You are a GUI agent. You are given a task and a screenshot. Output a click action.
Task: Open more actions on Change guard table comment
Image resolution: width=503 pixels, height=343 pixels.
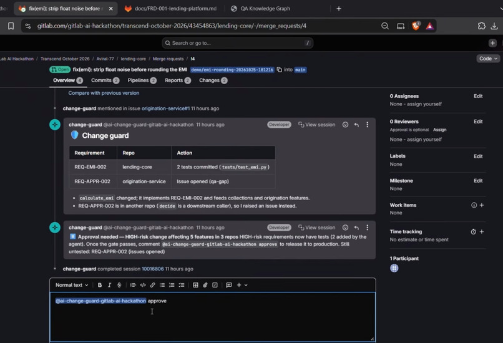coord(368,125)
